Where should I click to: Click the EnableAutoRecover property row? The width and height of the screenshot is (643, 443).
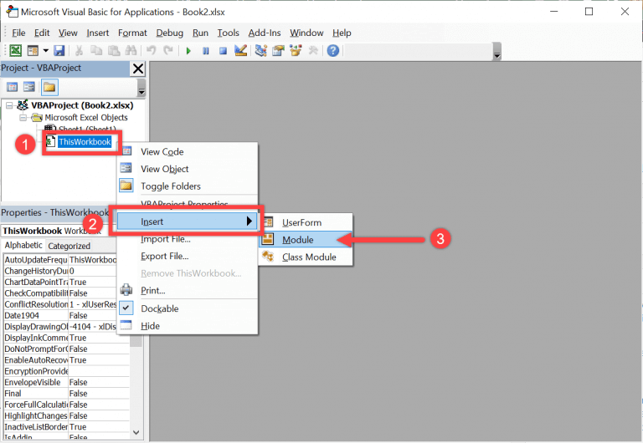click(66, 360)
